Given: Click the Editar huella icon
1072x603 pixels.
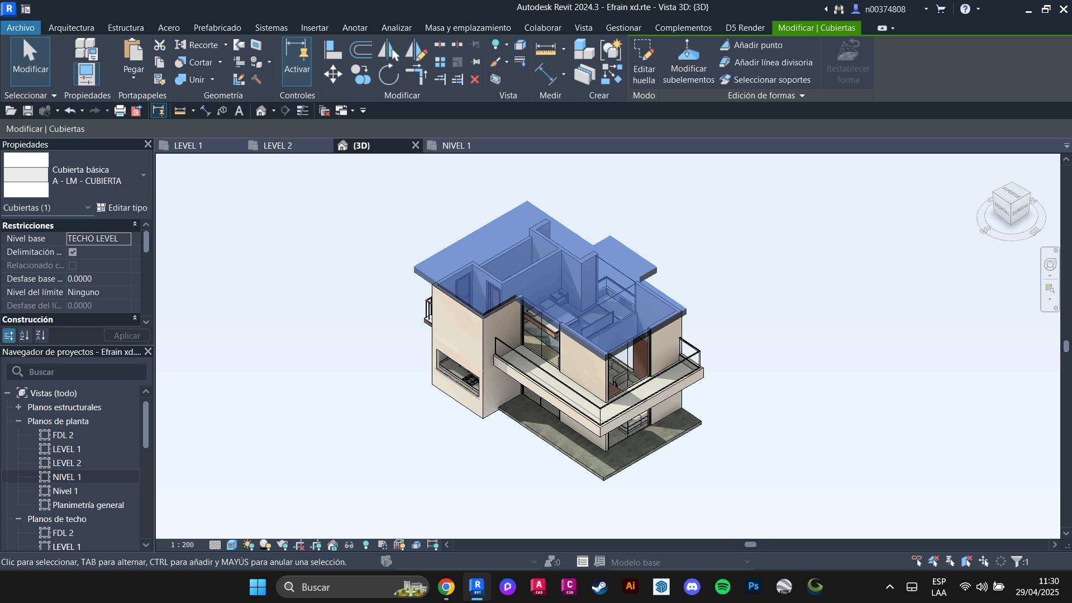Looking at the screenshot, I should [x=644, y=61].
